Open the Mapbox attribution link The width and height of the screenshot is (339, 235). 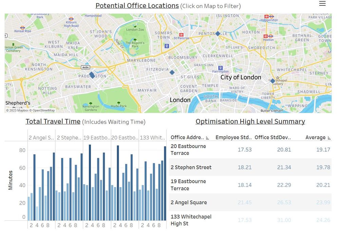tap(17, 110)
